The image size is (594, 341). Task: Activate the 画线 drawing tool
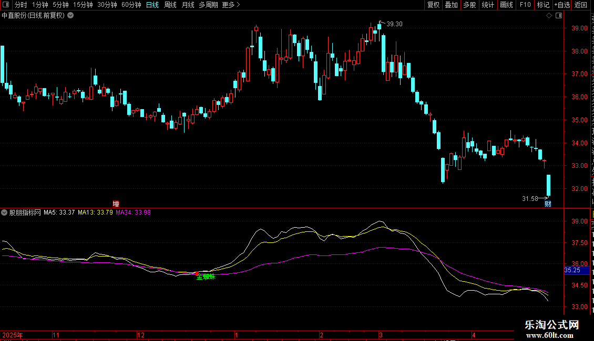coord(507,5)
